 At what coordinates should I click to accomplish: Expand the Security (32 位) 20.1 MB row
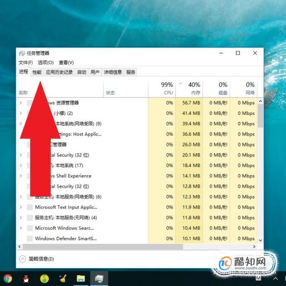coord(21,155)
